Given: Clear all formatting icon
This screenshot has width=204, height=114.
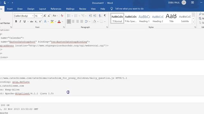Looking at the screenshot, I should pyautogui.click(x=62, y=16).
